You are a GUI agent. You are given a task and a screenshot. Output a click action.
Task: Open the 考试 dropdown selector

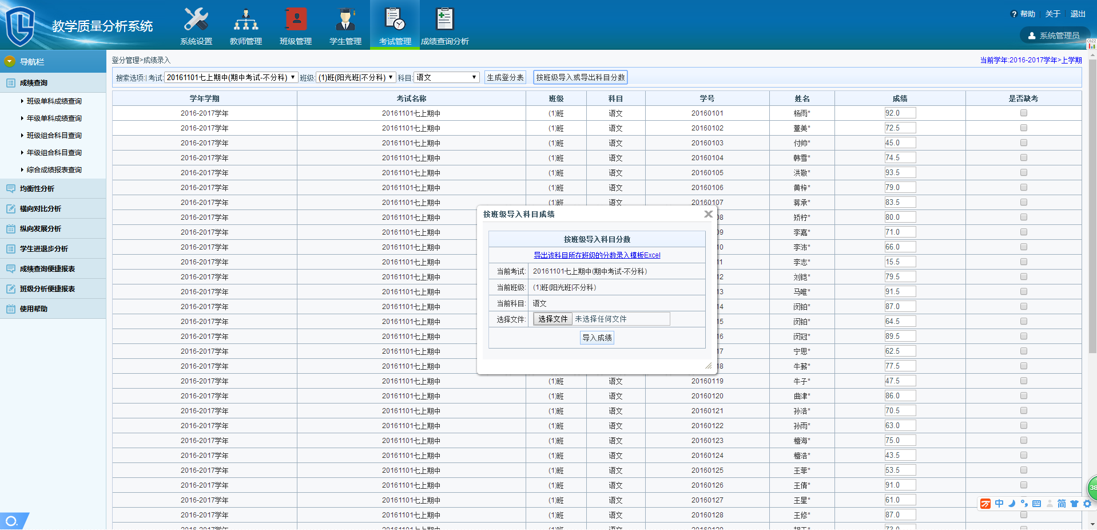tap(231, 77)
